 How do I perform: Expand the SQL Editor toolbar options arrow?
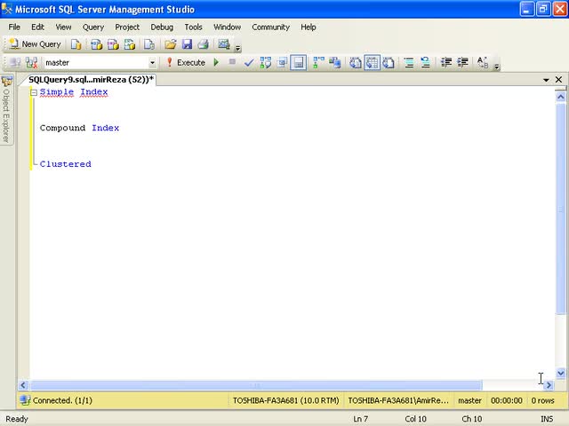point(497,66)
